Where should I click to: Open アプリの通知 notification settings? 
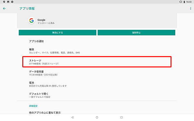coord(97,41)
